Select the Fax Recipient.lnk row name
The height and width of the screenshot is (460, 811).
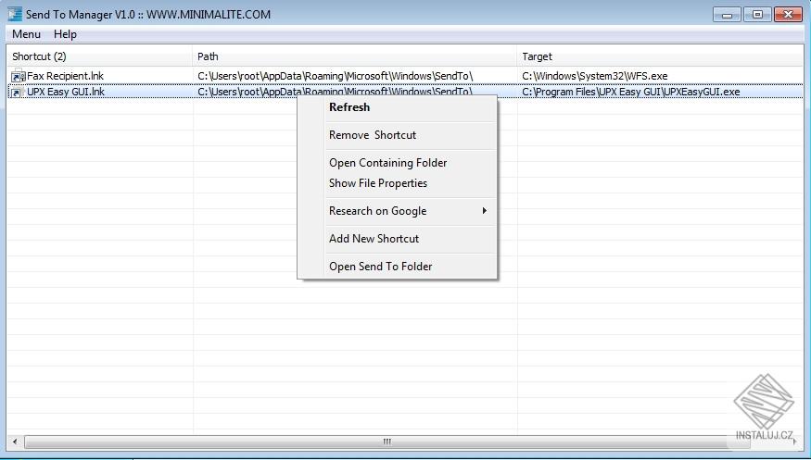tap(65, 76)
